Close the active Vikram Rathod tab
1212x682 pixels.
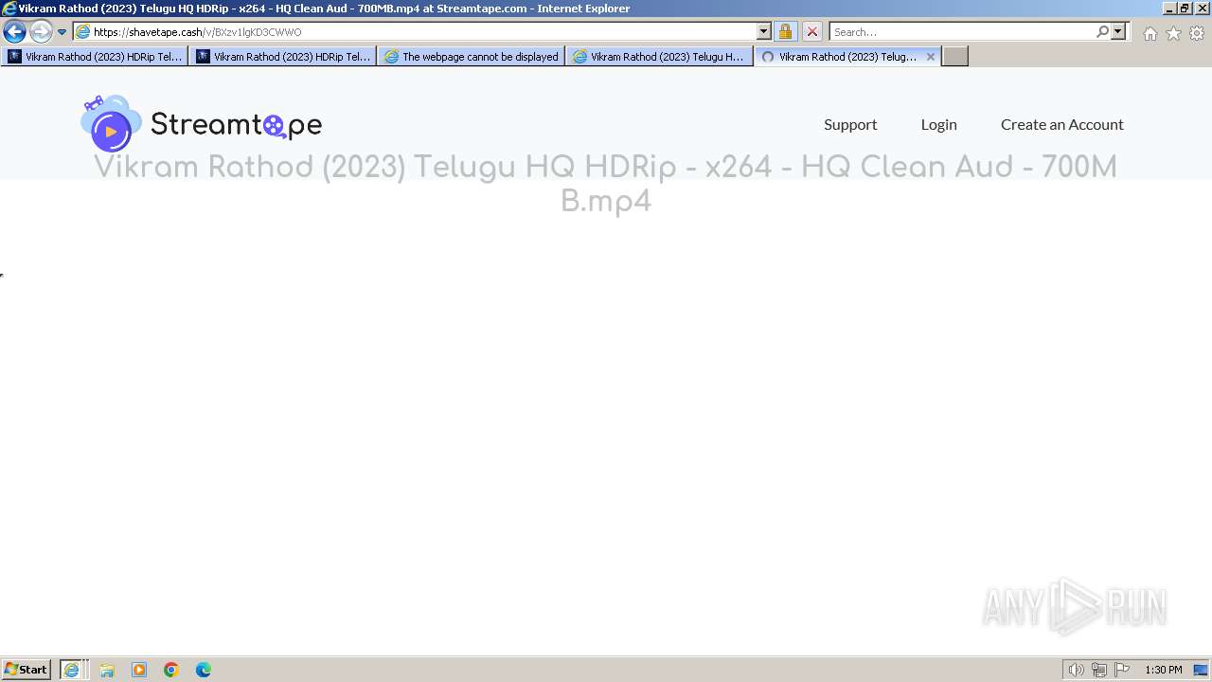931,57
